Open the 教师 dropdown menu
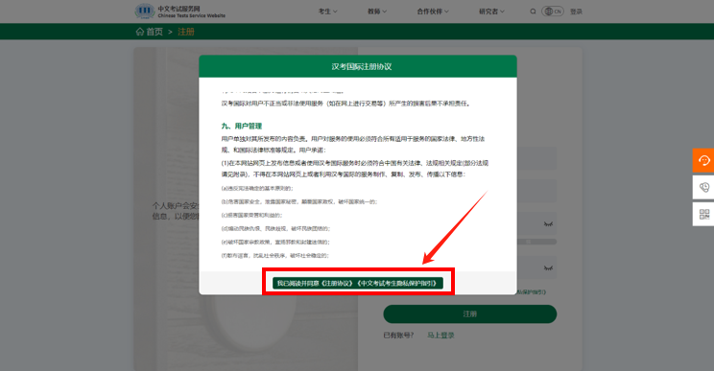This screenshot has height=371, width=714. click(377, 12)
